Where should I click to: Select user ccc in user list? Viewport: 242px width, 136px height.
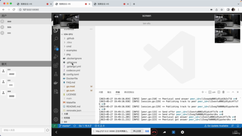click(26, 33)
